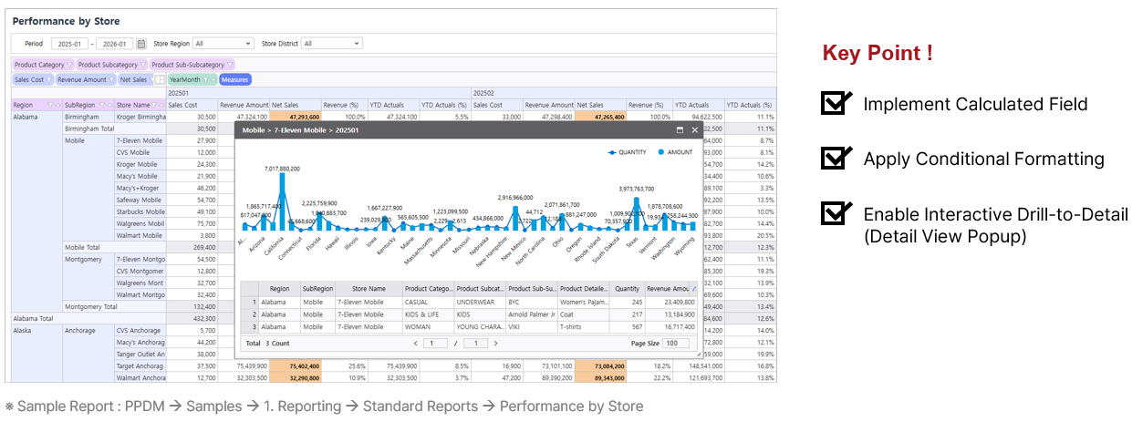Click sort arrow on YearMonth chip
The image size is (1132, 422).
pos(213,80)
